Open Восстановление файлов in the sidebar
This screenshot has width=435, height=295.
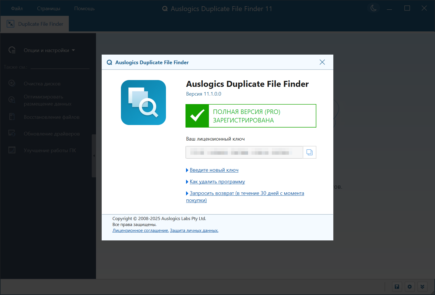pyautogui.click(x=52, y=117)
